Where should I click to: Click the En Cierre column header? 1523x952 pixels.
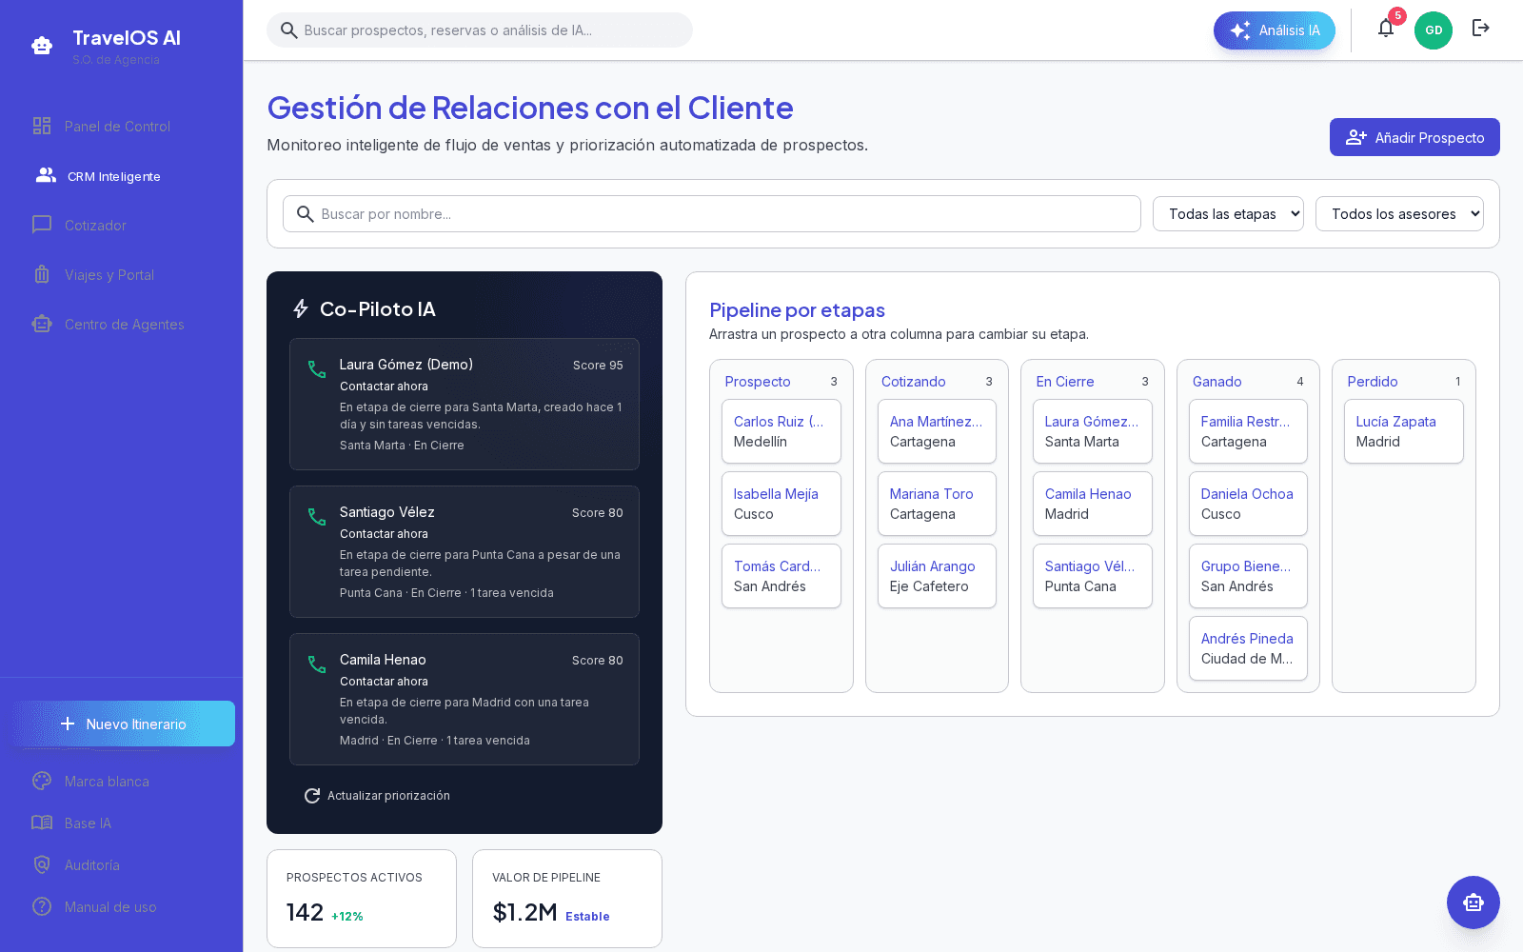1065,381
